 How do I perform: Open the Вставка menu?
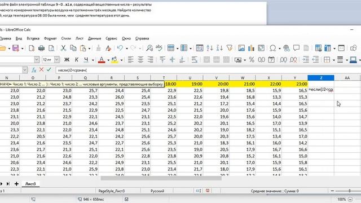click(x=33, y=38)
